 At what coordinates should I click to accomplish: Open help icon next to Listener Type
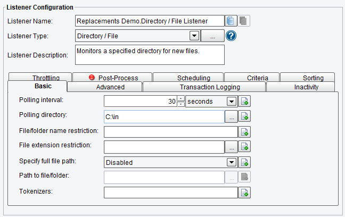[x=231, y=36]
